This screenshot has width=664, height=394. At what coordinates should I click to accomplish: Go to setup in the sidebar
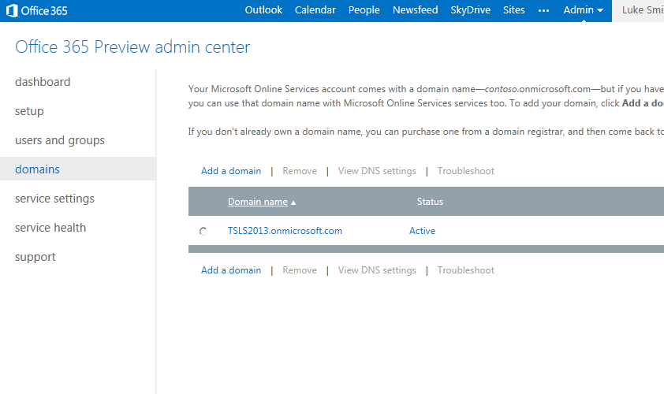(x=29, y=111)
